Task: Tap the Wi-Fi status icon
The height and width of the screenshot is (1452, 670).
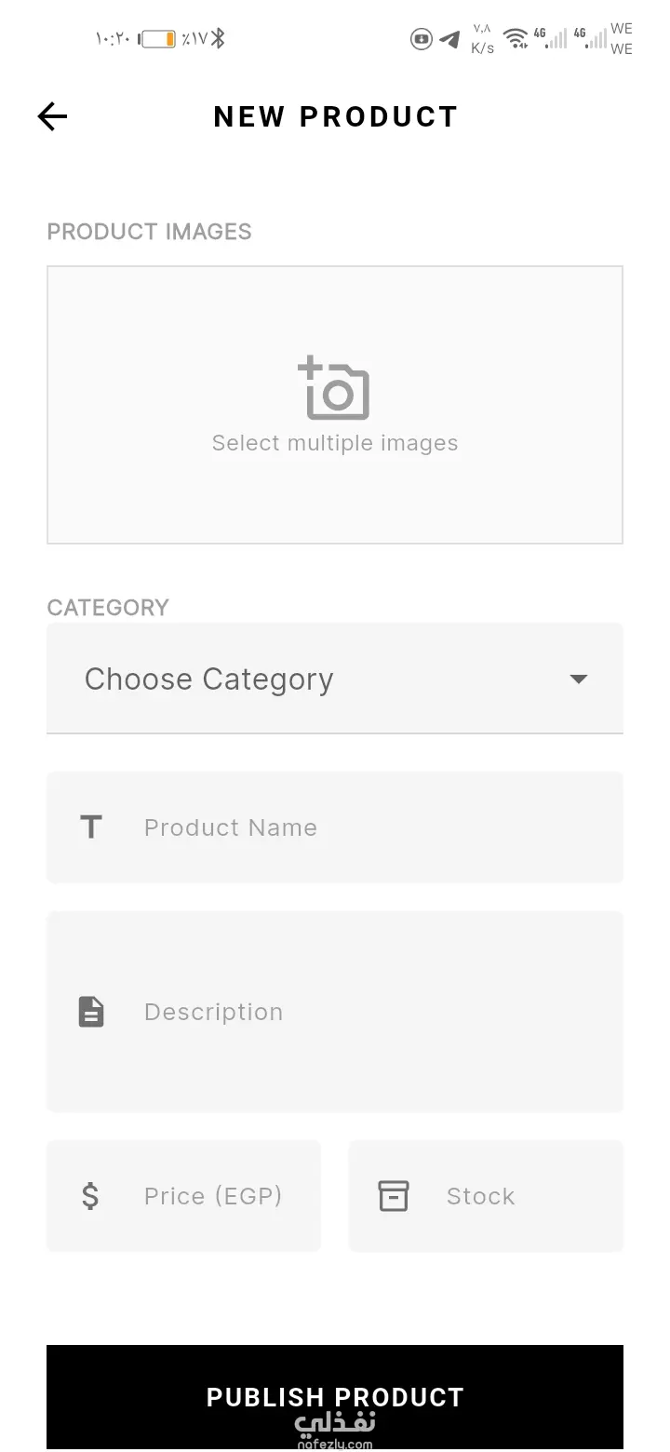Action: (514, 38)
